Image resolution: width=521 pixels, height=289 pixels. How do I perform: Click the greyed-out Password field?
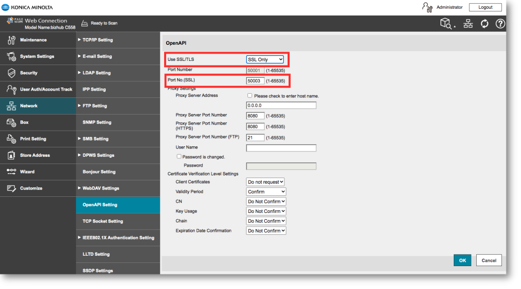click(x=281, y=166)
